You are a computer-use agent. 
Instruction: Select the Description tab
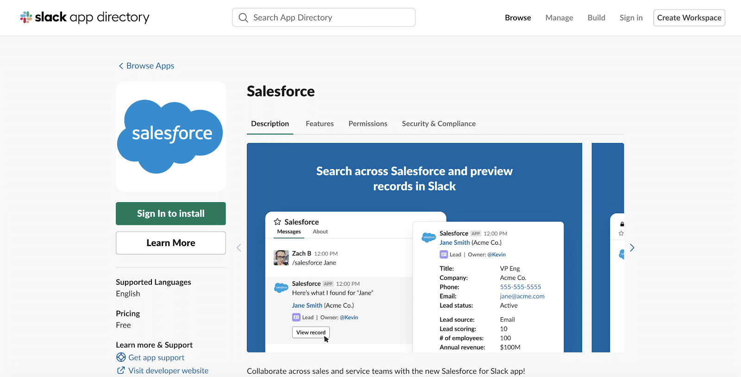[270, 124]
